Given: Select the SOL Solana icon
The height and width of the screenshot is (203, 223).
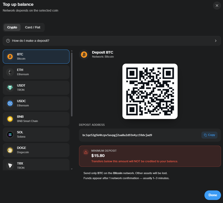Looking at the screenshot, I should [10, 135].
